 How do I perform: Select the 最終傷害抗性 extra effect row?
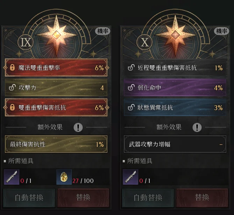click(56, 144)
